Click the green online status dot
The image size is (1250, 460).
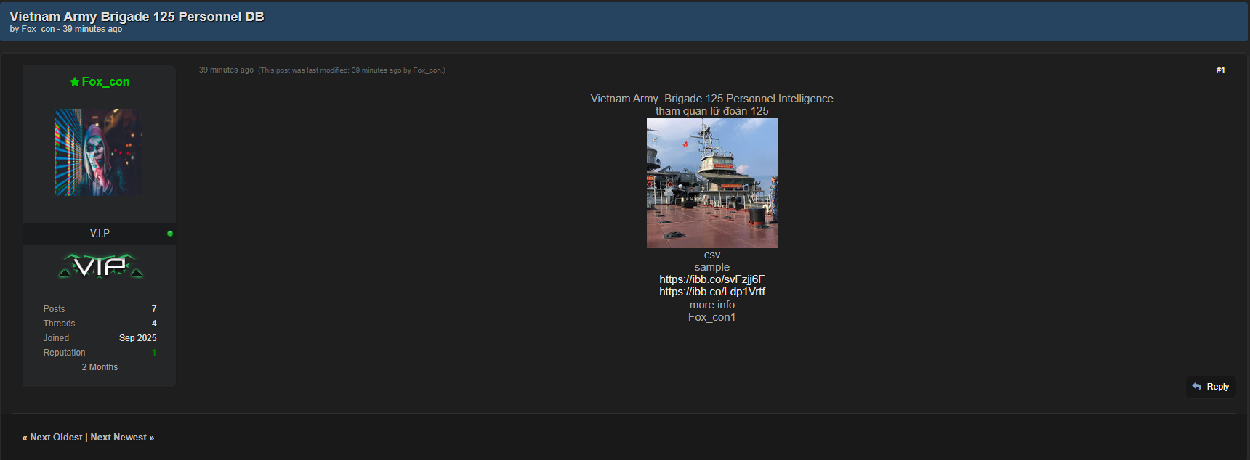170,234
